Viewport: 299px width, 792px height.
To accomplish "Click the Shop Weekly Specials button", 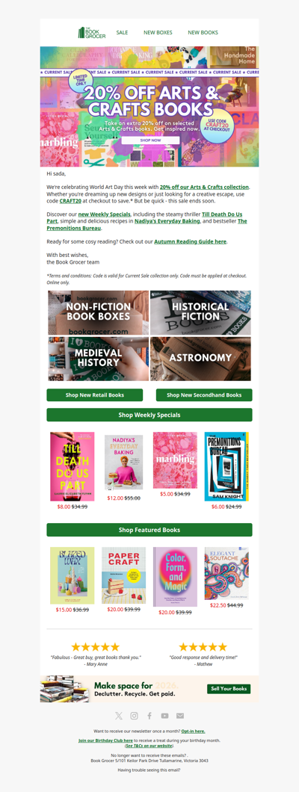I will point(149,415).
